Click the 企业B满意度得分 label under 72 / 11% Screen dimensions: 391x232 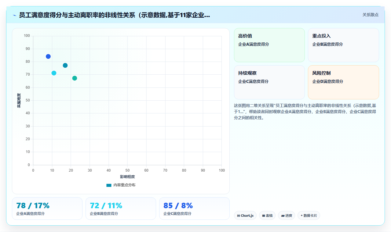[x=104, y=214]
